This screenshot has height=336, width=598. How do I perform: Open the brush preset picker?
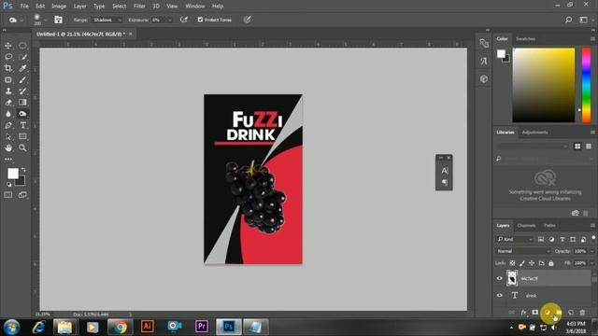pos(40,20)
